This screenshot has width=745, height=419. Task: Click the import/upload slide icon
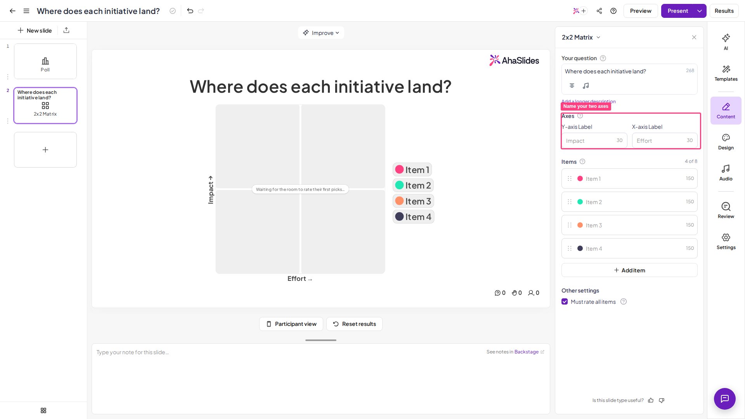pos(66,30)
